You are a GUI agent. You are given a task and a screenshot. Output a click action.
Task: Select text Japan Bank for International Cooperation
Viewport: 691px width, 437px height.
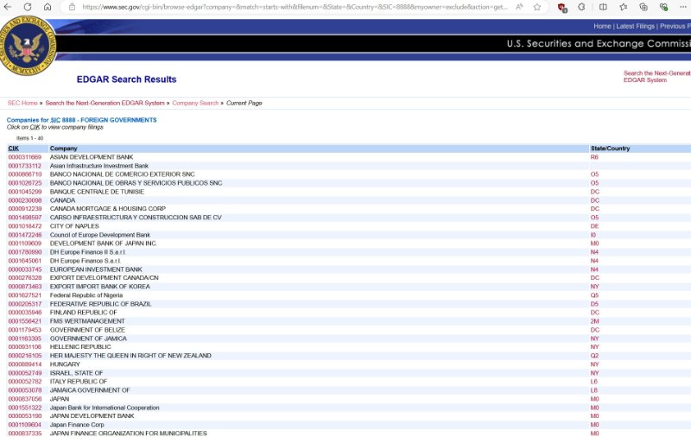click(105, 408)
